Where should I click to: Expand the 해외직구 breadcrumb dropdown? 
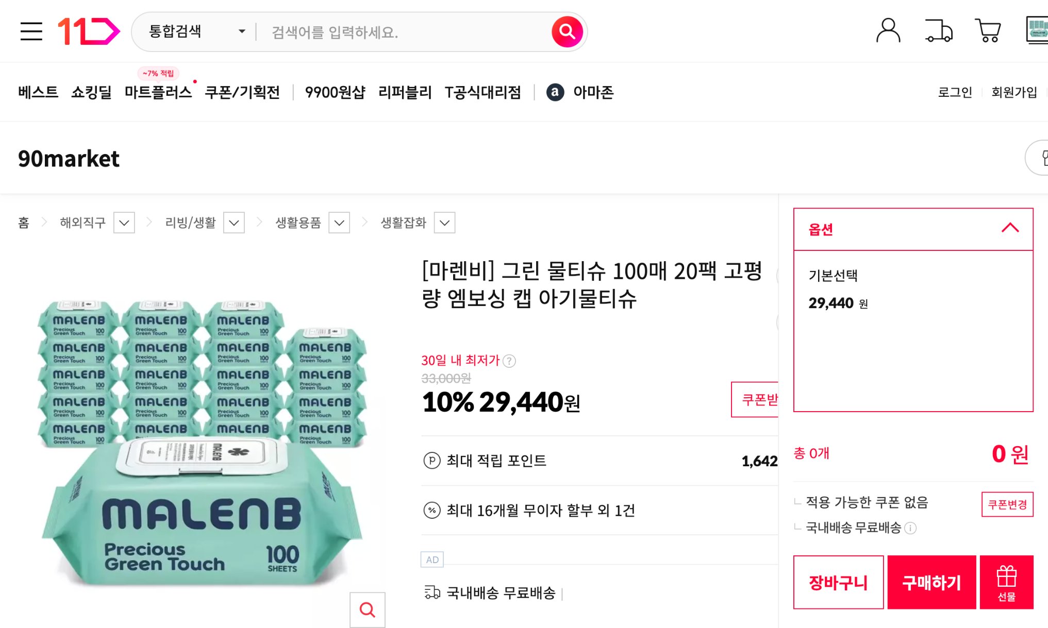pos(124,223)
